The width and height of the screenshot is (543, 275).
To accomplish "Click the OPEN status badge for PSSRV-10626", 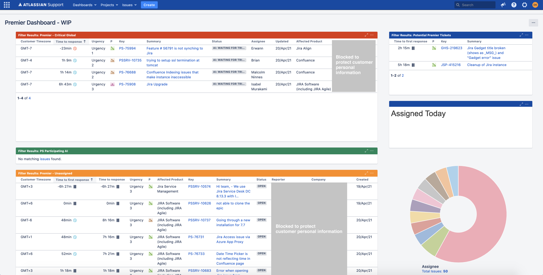I will 261,203.
